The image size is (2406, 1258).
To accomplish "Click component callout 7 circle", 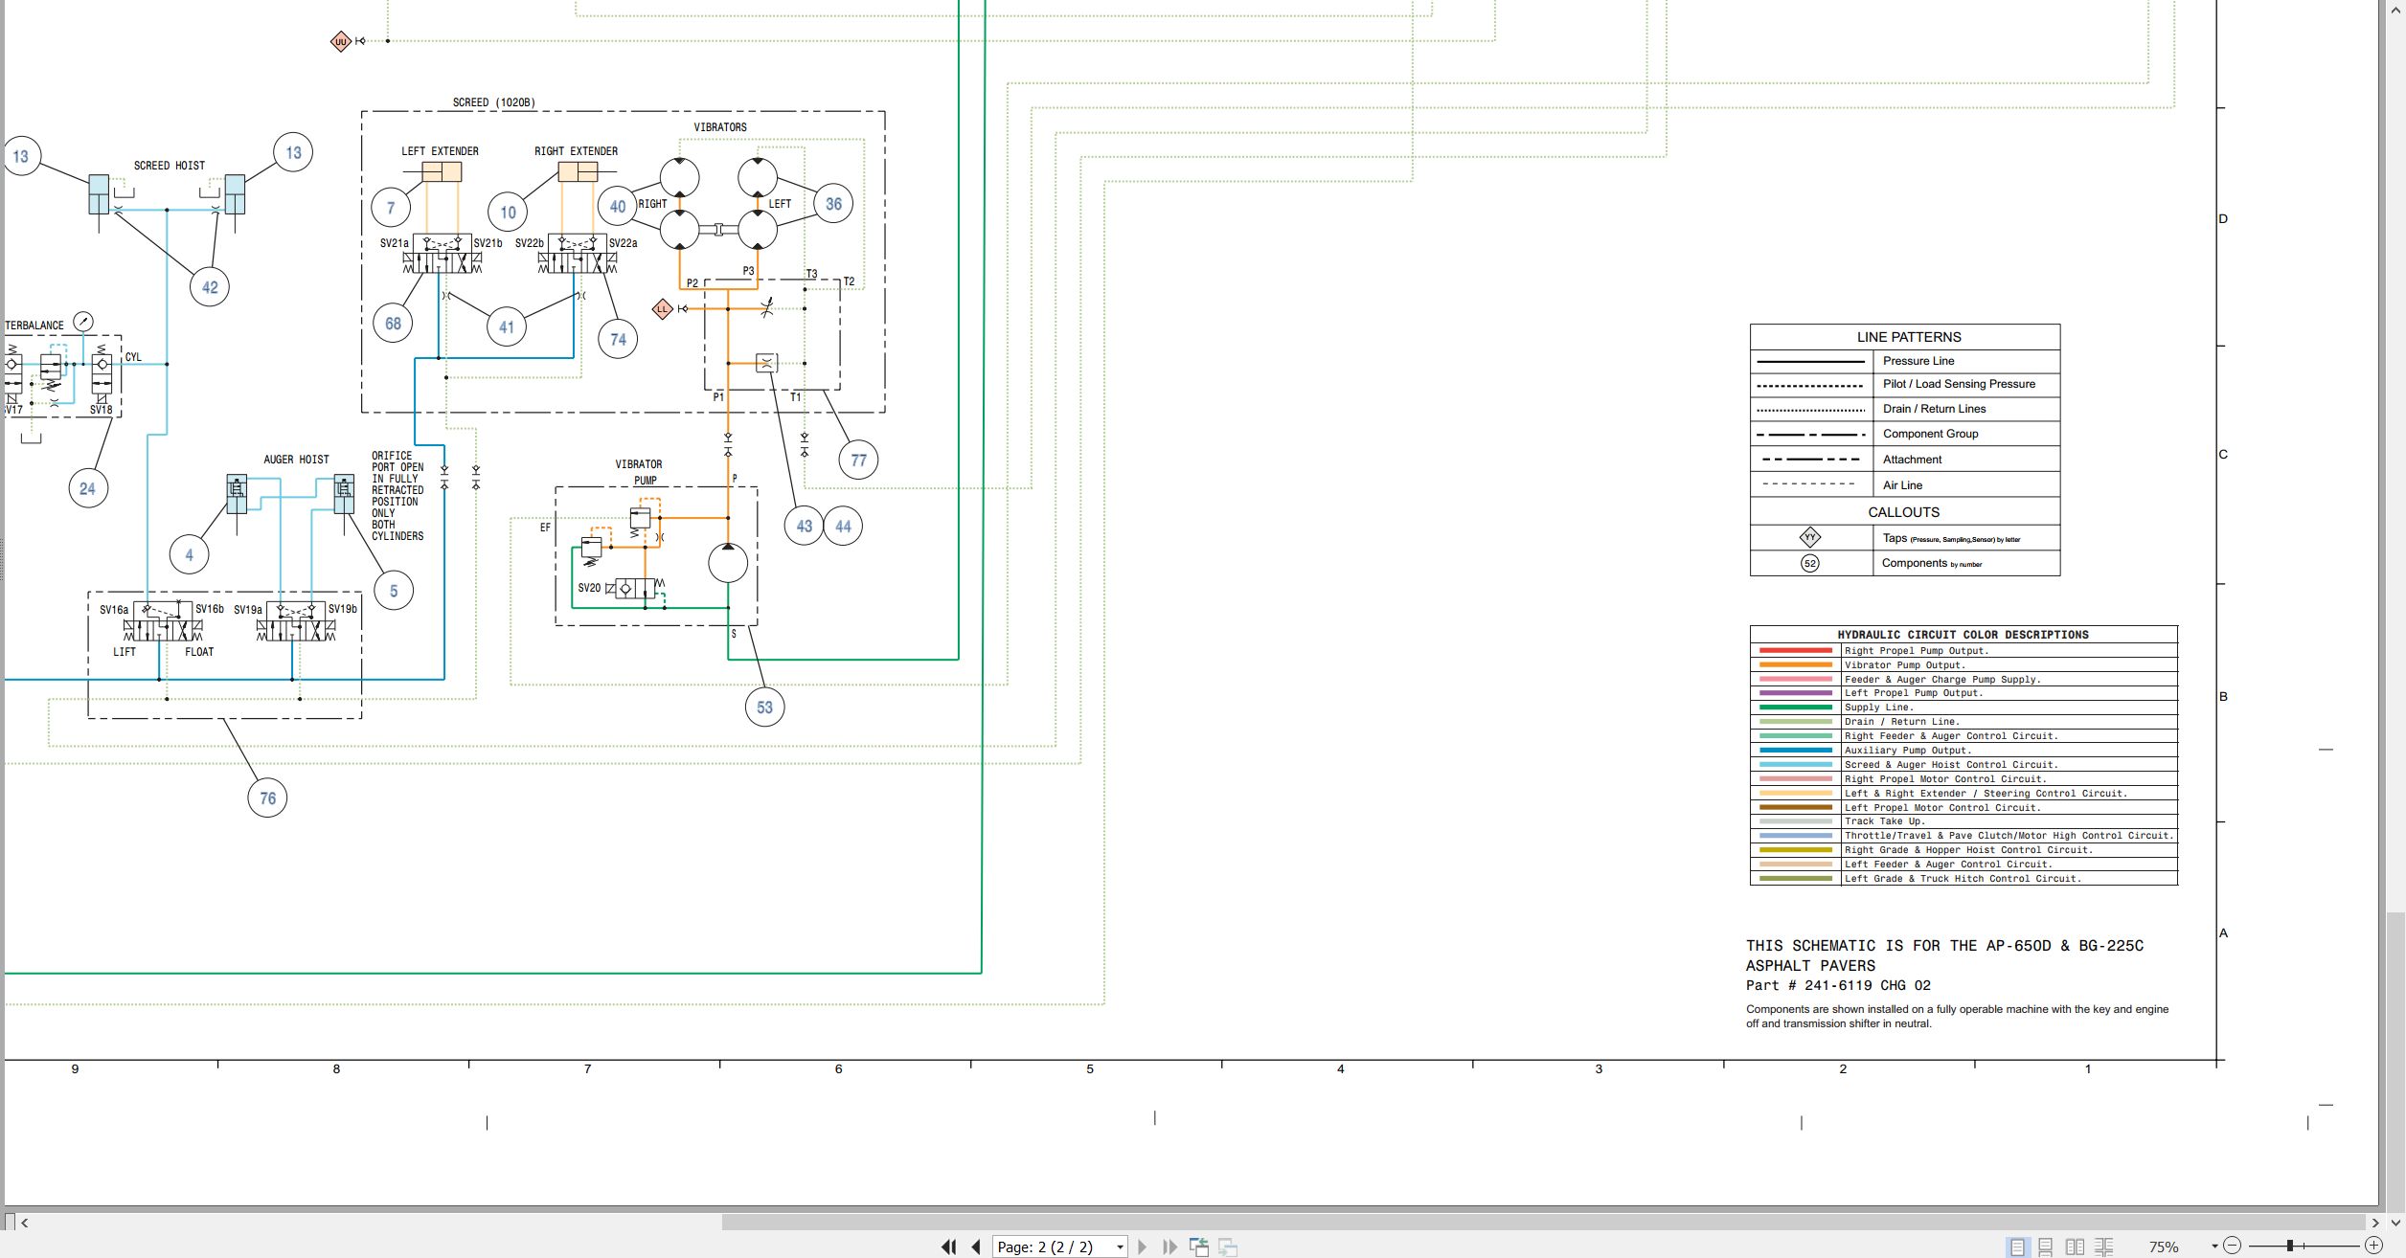I will (x=391, y=208).
